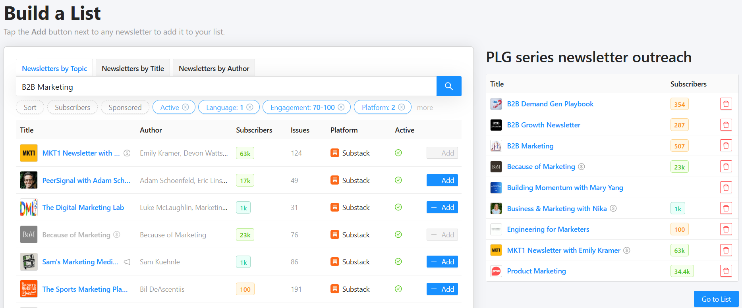Click 34.4k badge for Product Marketing
The image size is (742, 308).
[682, 271]
